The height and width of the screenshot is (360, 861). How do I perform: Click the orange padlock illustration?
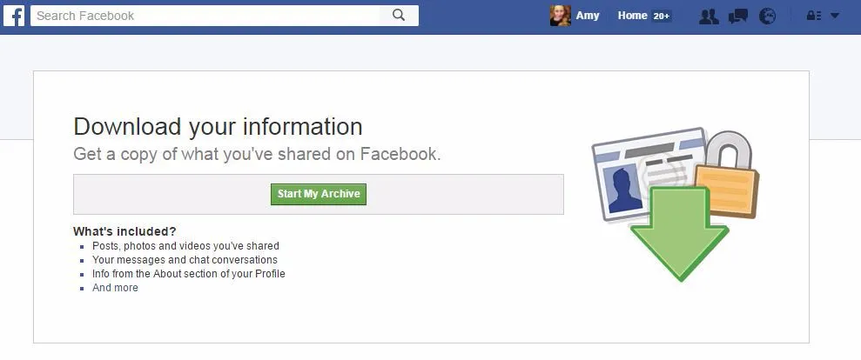(728, 174)
